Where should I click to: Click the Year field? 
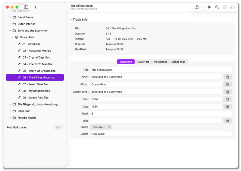tap(156, 99)
